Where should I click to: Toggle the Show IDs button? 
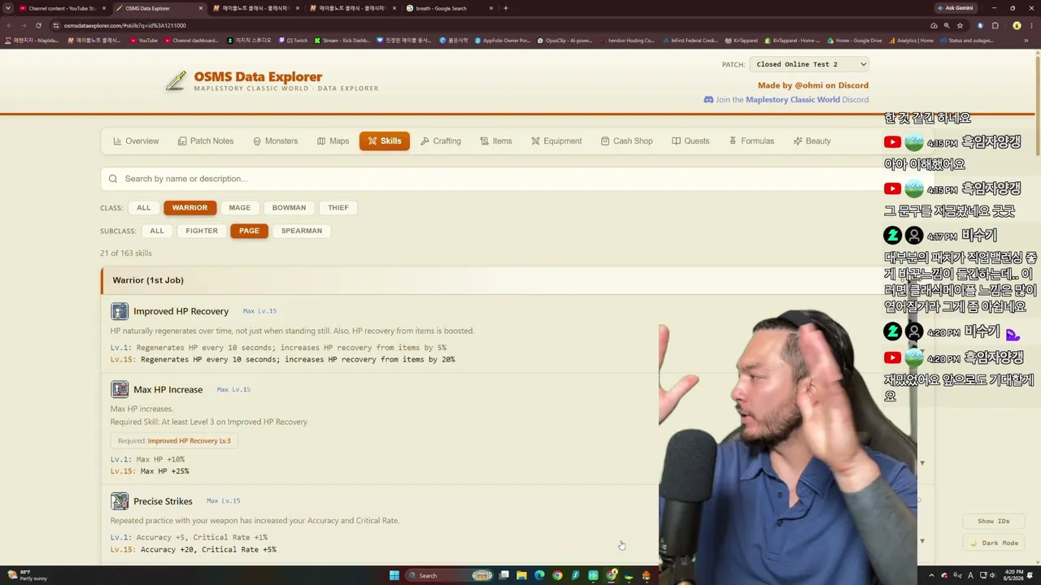[x=994, y=521]
